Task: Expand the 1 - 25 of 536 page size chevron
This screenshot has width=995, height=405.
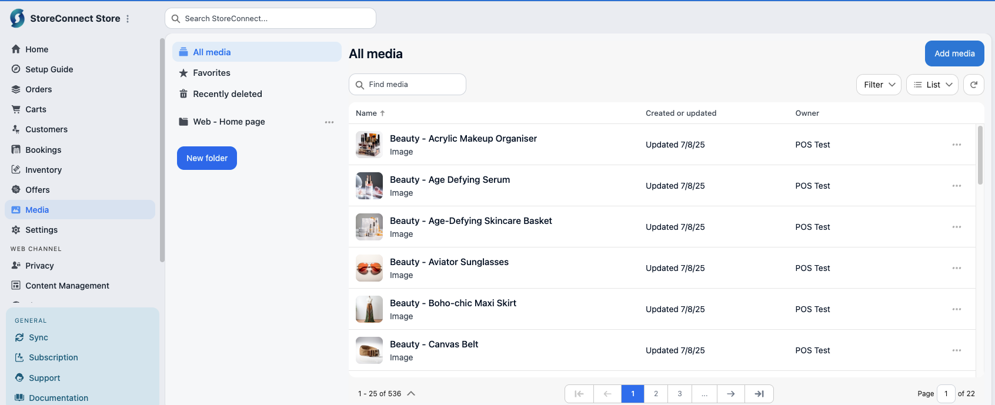Action: [x=411, y=394]
